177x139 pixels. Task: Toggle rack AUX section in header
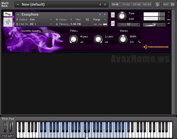(166, 5)
